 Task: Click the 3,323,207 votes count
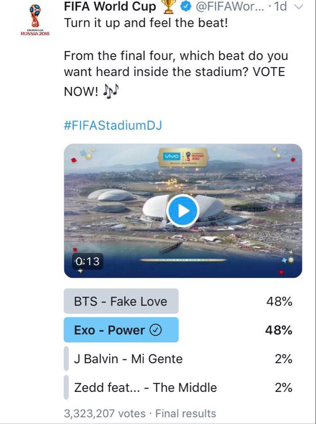tap(104, 413)
